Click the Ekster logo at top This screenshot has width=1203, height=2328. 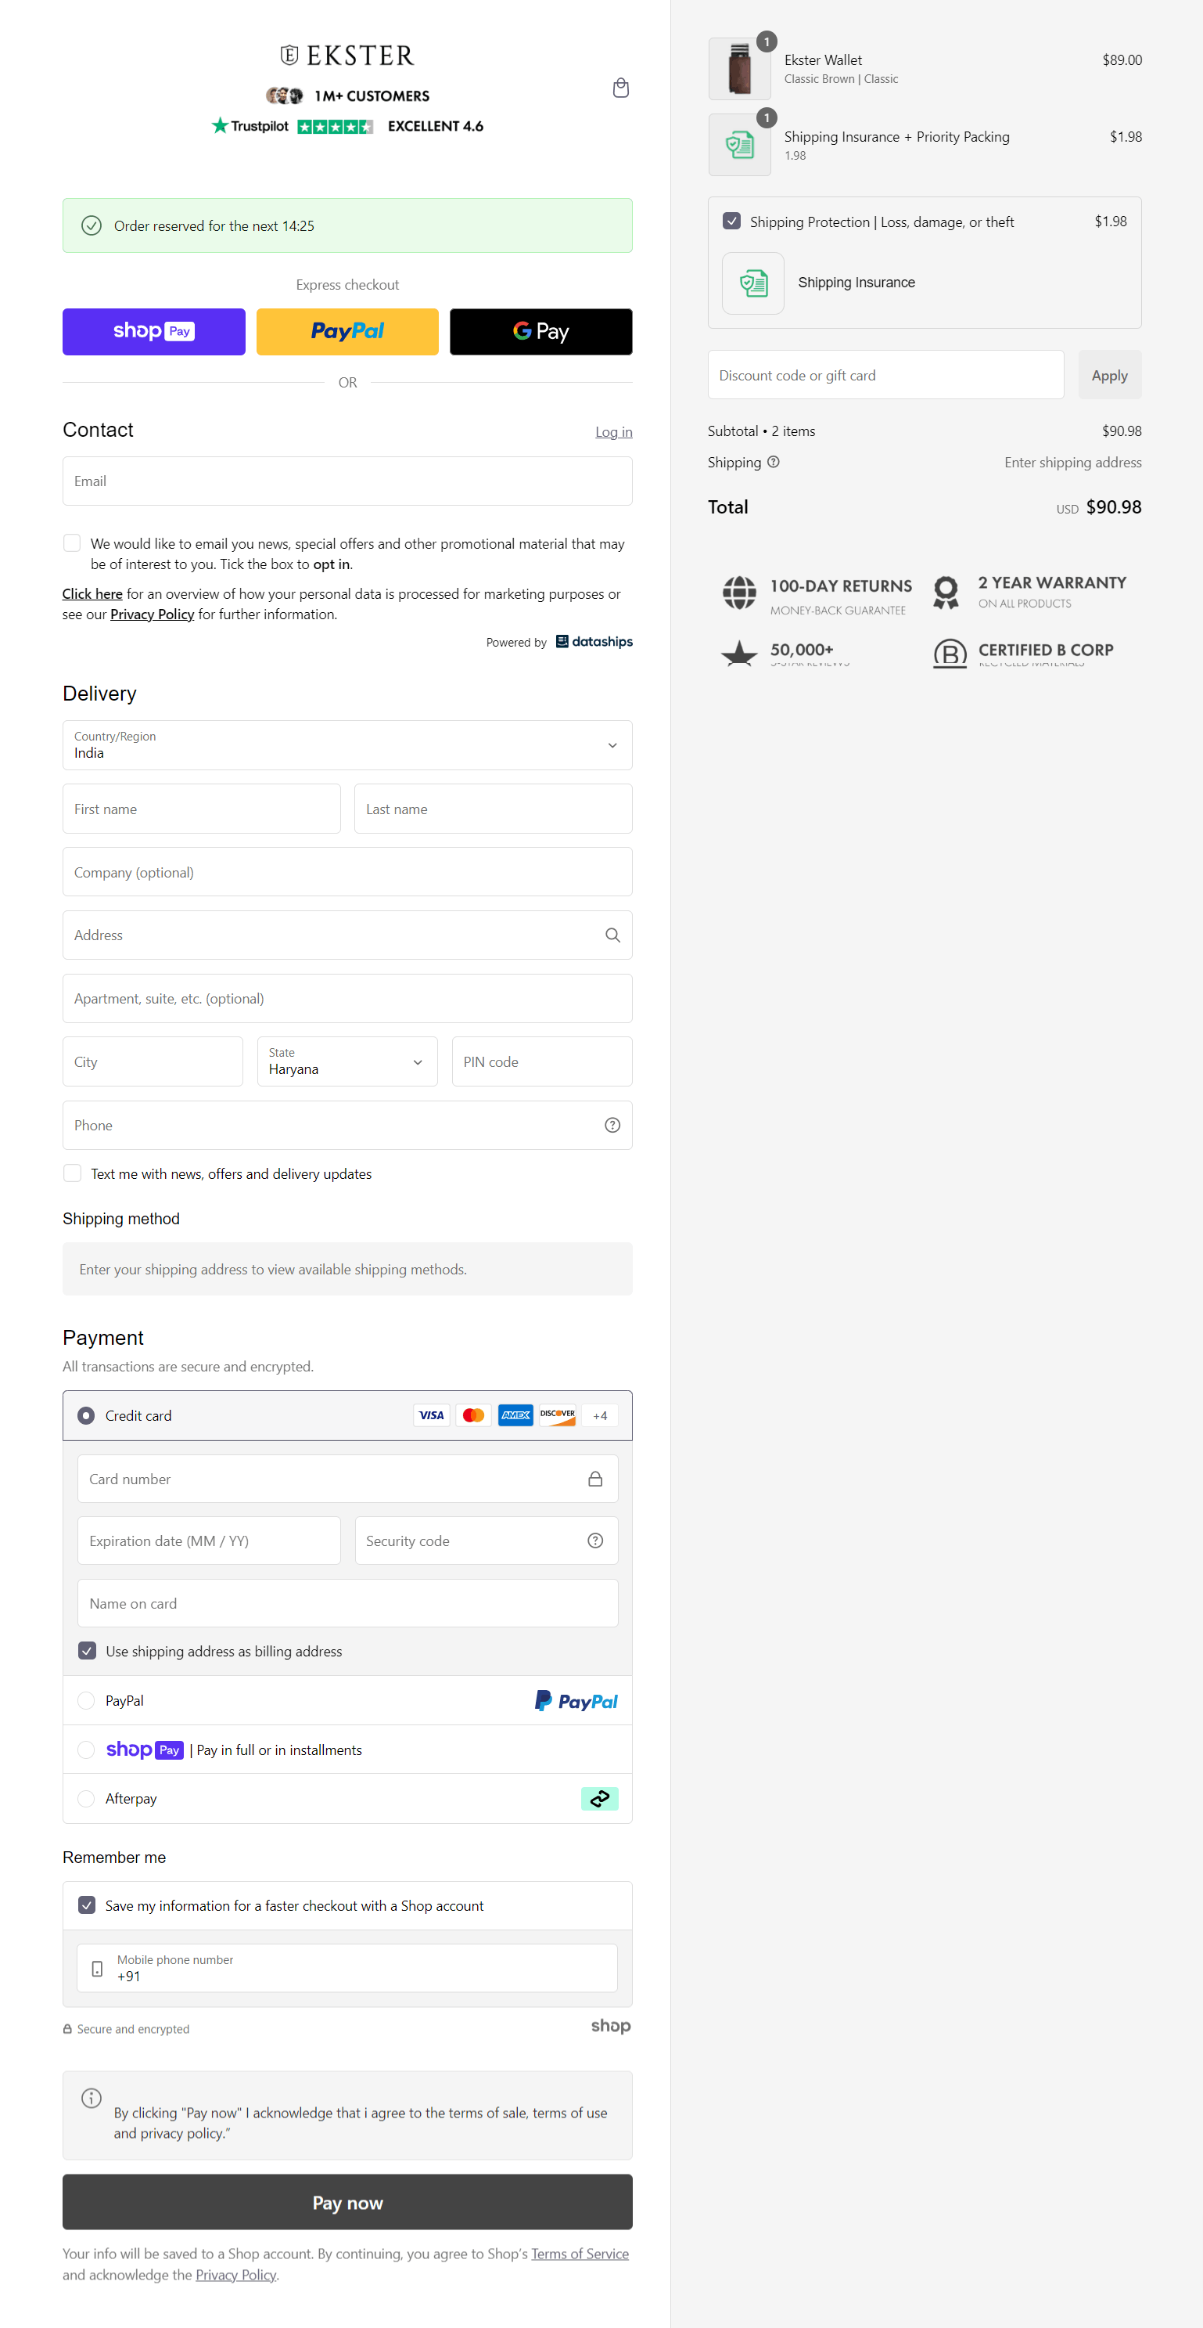point(347,55)
